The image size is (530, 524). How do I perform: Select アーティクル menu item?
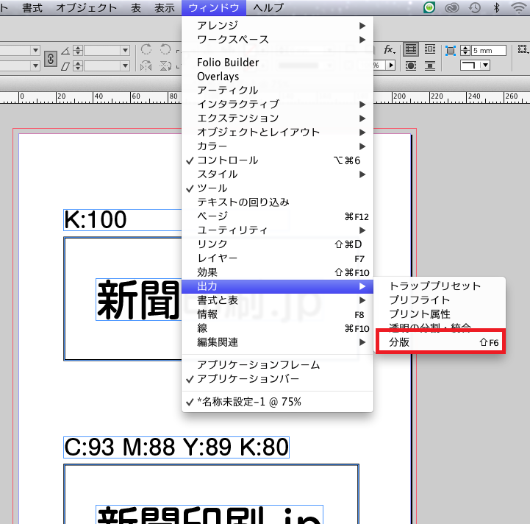277,91
